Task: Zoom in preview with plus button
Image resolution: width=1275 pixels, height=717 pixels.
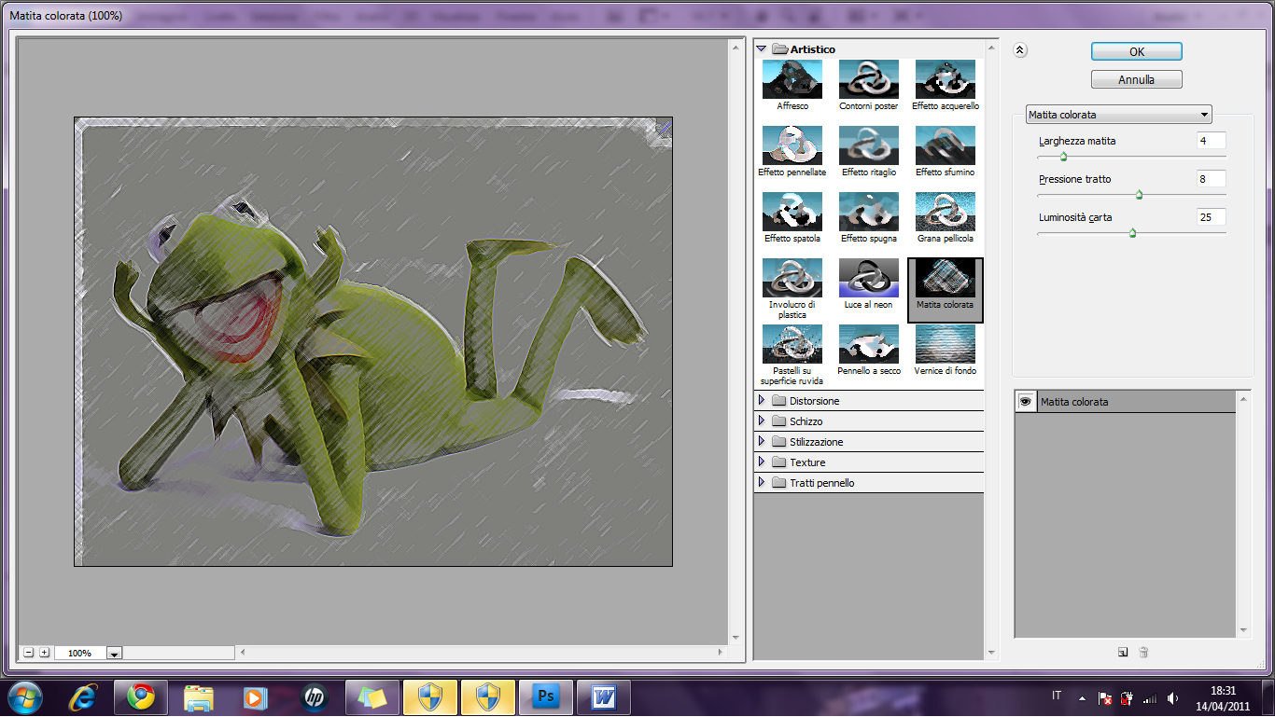Action: tap(44, 653)
